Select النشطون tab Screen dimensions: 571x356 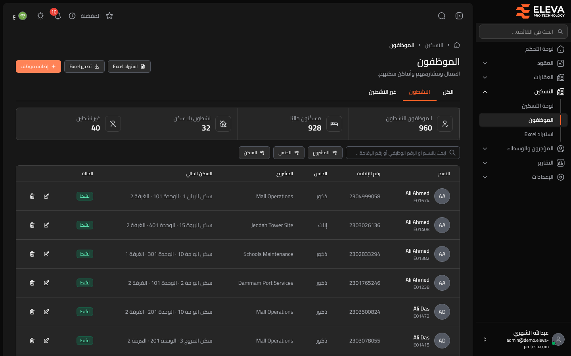click(x=420, y=92)
